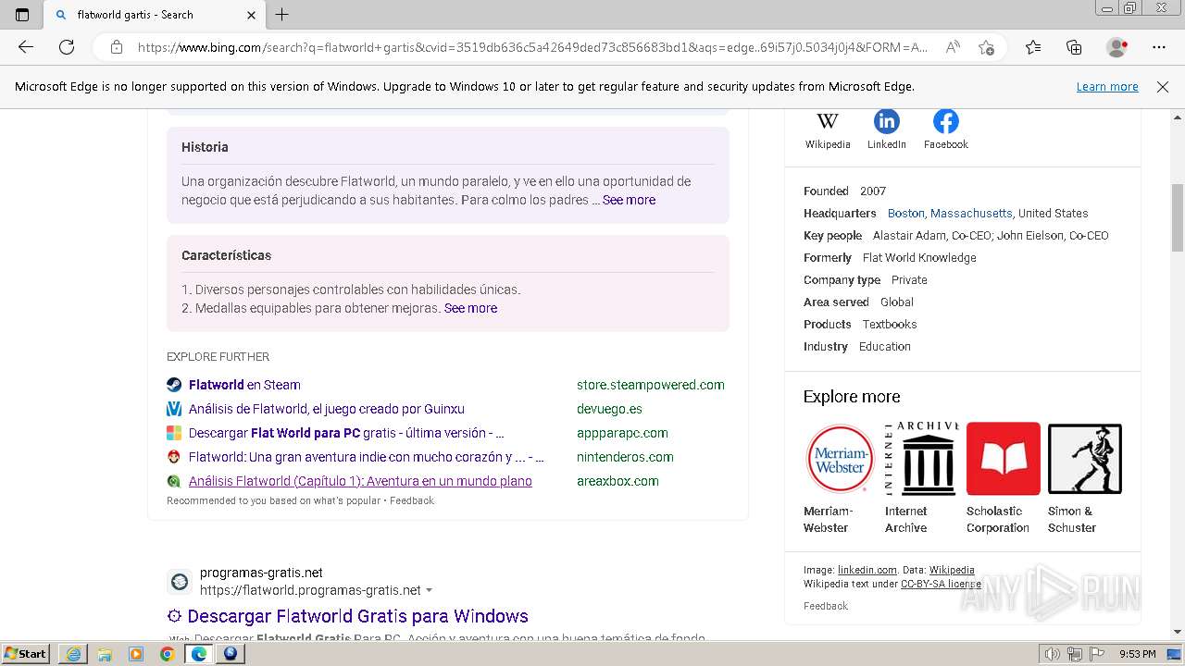Click the address bar URL field
The height and width of the screenshot is (666, 1185).
tap(532, 47)
